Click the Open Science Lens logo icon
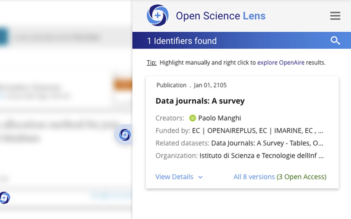351x219 pixels. point(157,15)
